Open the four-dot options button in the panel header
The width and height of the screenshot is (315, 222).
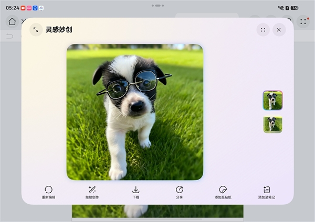[263, 30]
